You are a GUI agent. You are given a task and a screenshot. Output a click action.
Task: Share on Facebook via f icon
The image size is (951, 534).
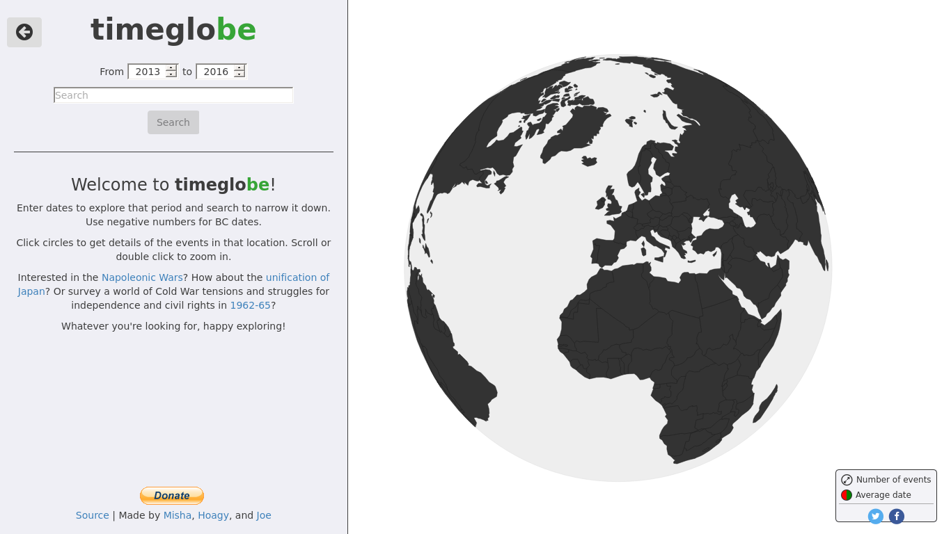[897, 516]
